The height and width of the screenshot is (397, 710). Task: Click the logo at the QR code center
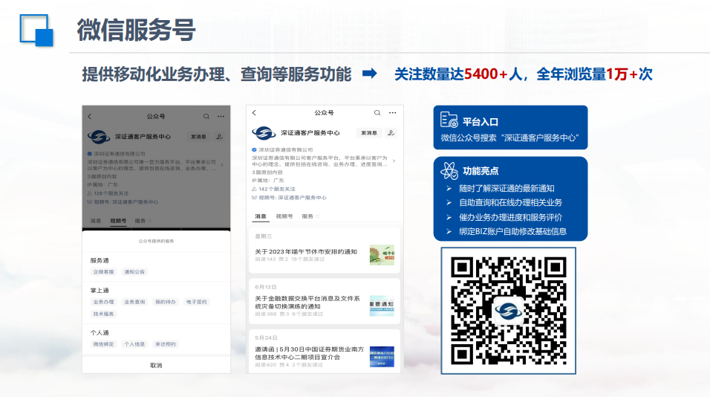pyautogui.click(x=508, y=311)
